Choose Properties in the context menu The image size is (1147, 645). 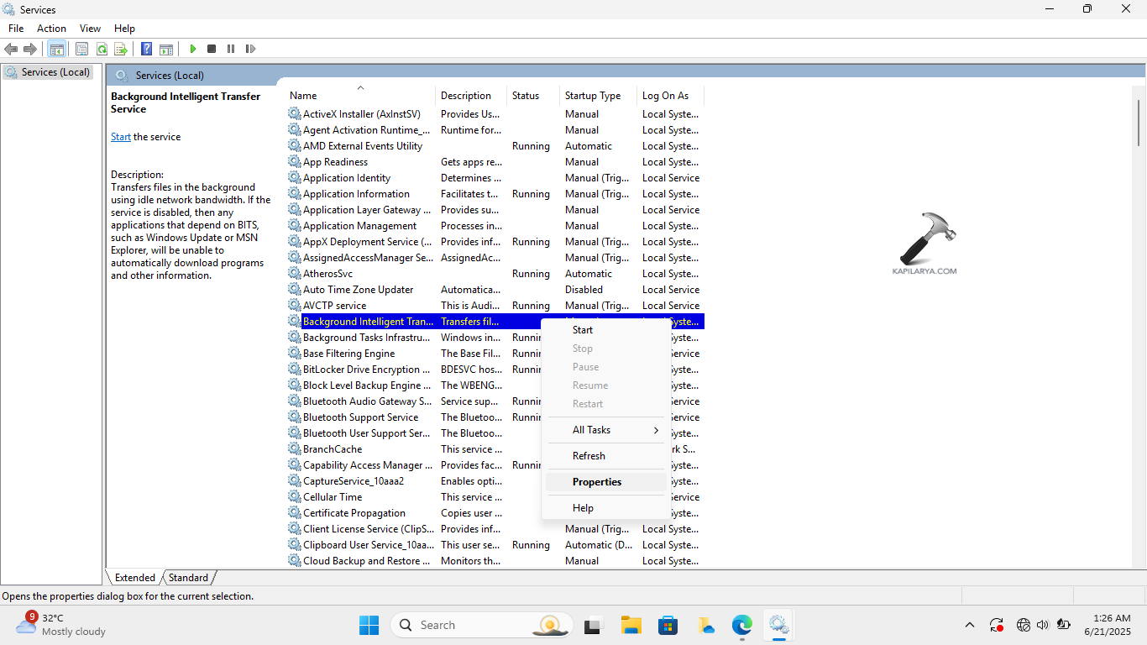pyautogui.click(x=597, y=482)
